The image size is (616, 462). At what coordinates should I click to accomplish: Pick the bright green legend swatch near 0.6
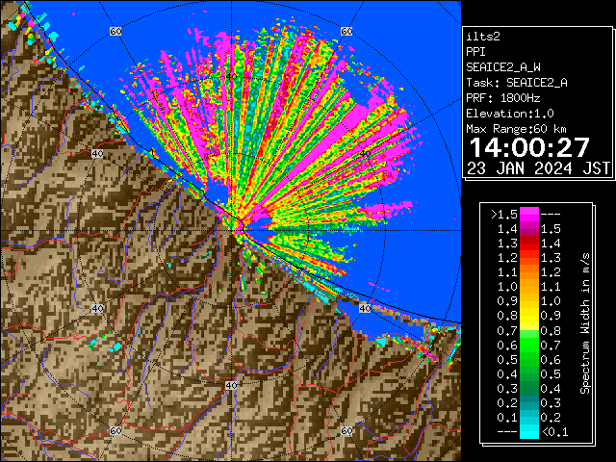click(x=529, y=345)
